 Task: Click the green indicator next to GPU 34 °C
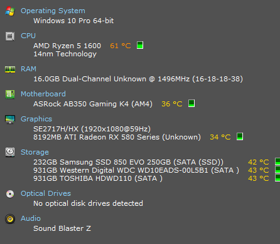pos(240,136)
